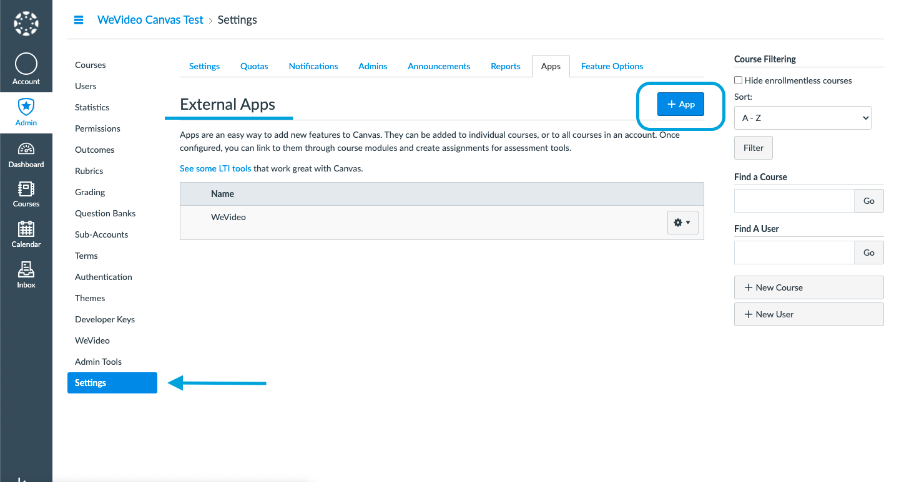Switch to the Announcements tab

(x=439, y=66)
